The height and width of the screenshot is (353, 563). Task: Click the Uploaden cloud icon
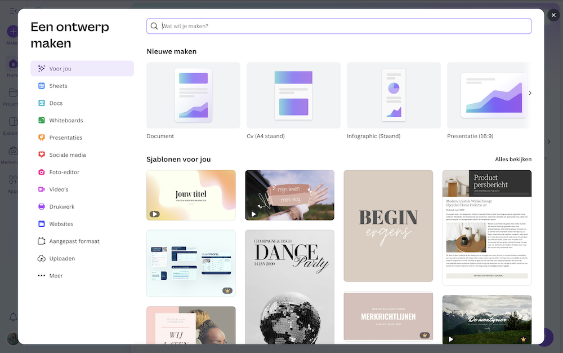click(41, 259)
